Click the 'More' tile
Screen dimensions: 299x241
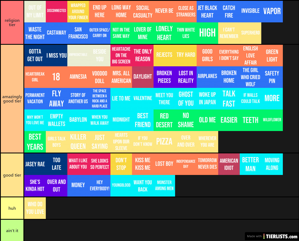pyautogui.click(x=272, y=99)
